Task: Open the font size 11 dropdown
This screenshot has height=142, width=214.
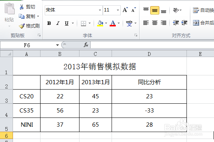Action: click(118, 10)
